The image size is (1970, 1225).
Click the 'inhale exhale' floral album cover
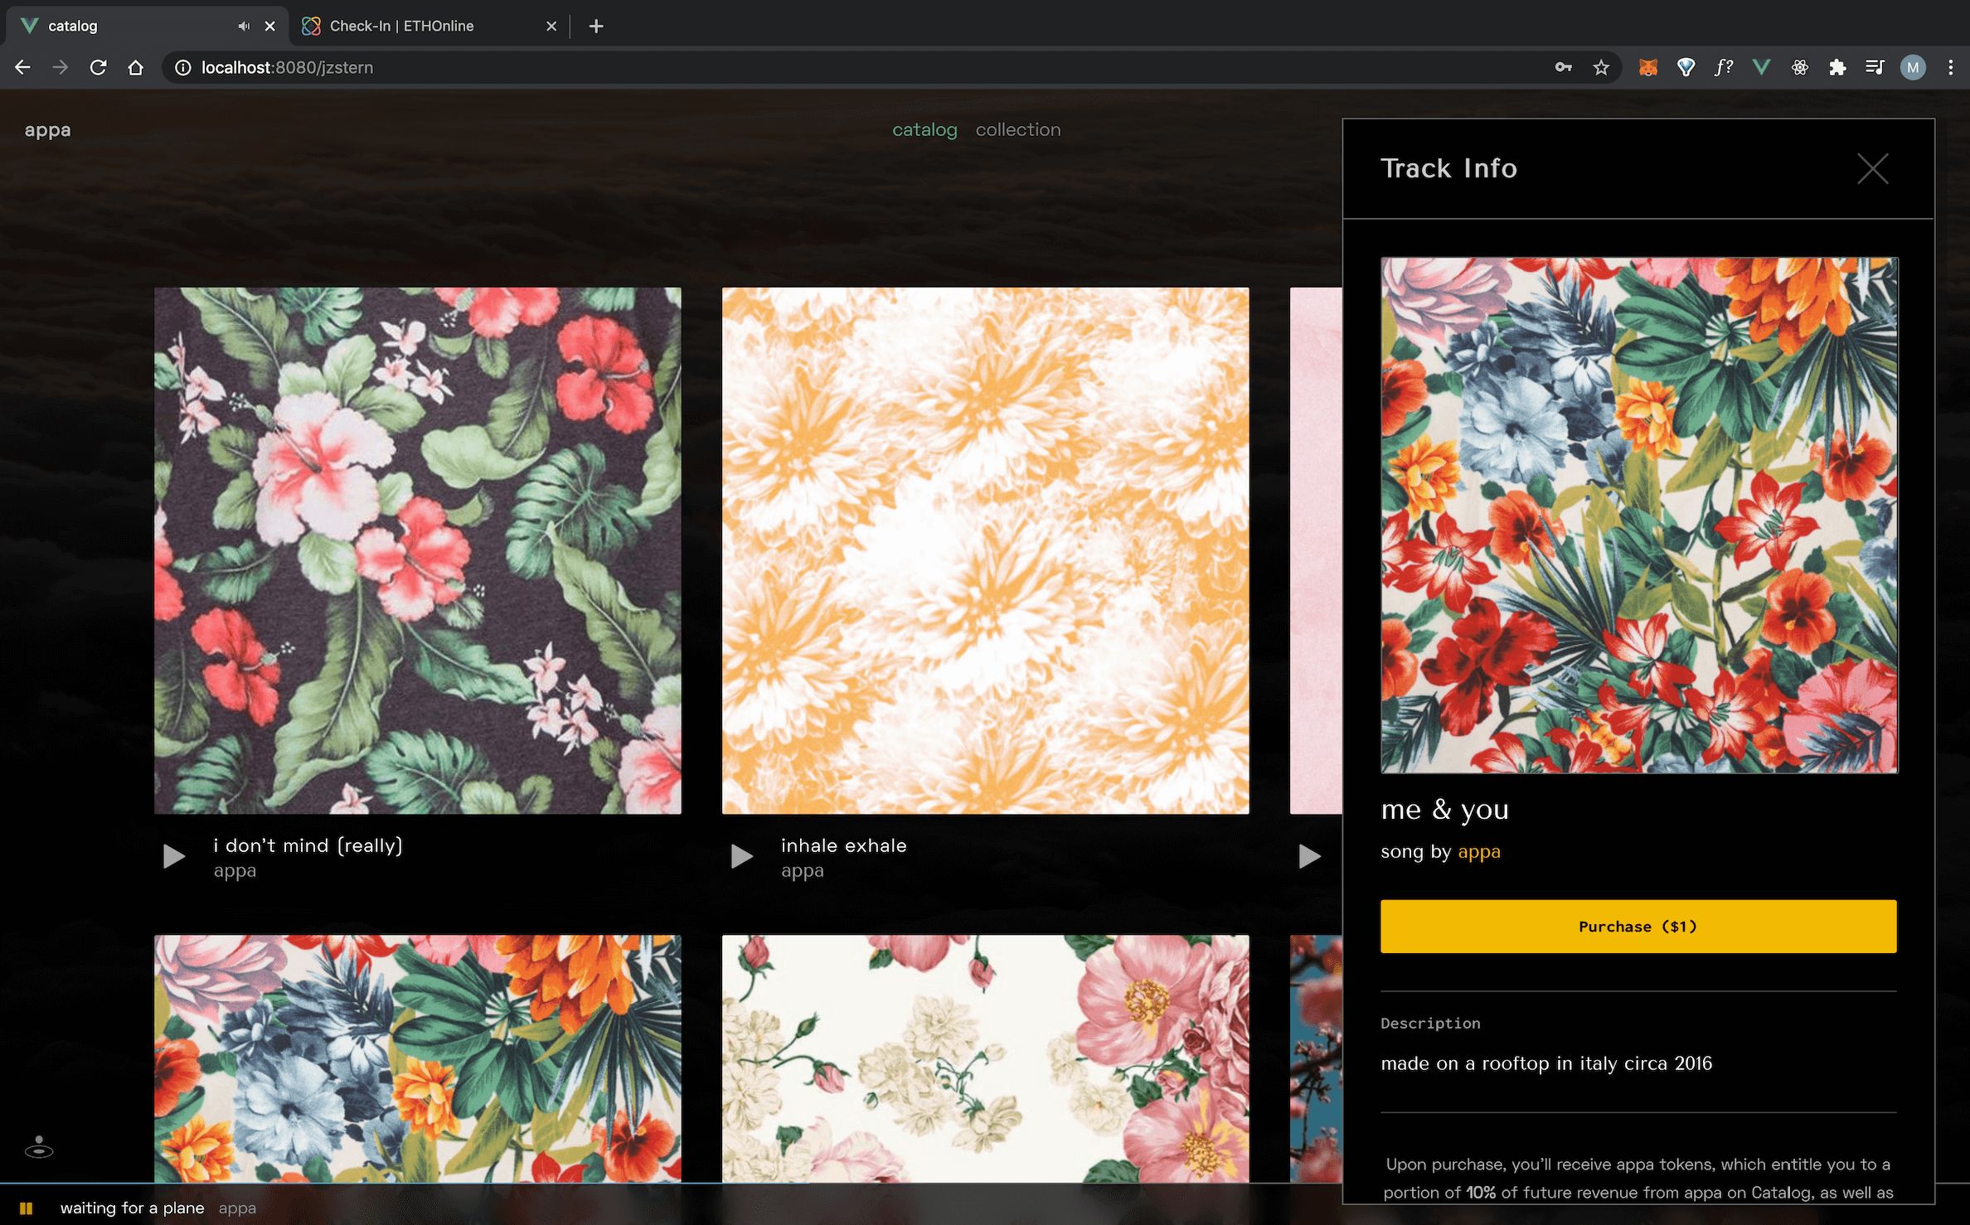tap(983, 549)
